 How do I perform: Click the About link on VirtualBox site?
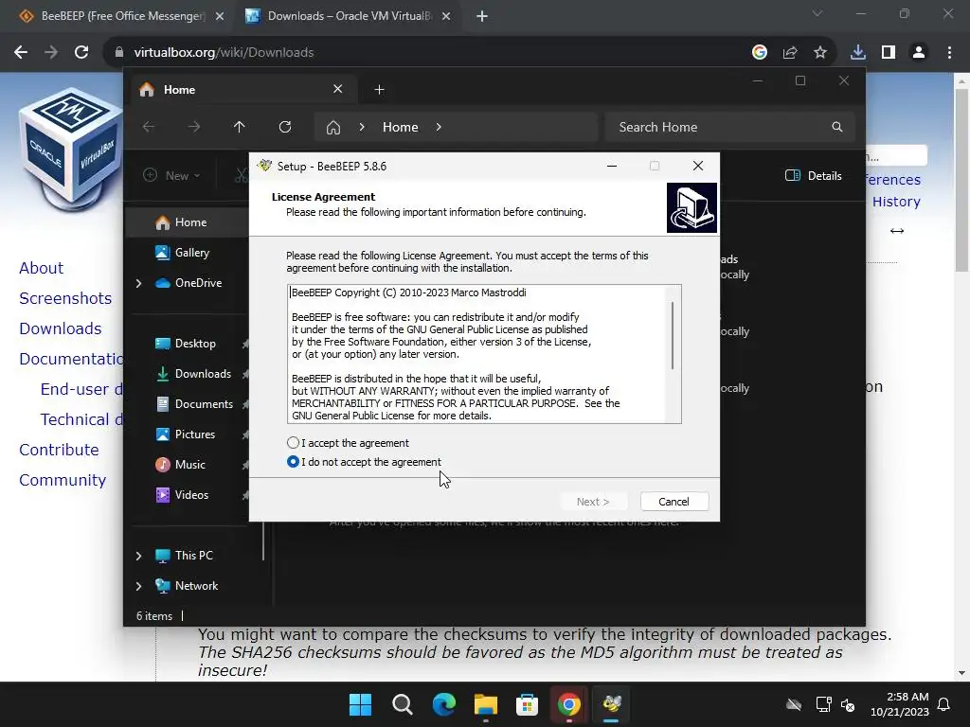(41, 268)
